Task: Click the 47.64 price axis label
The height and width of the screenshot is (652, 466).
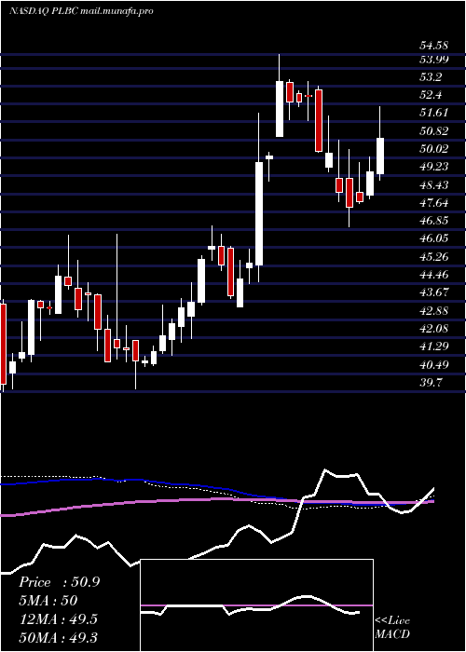Action: [x=434, y=202]
